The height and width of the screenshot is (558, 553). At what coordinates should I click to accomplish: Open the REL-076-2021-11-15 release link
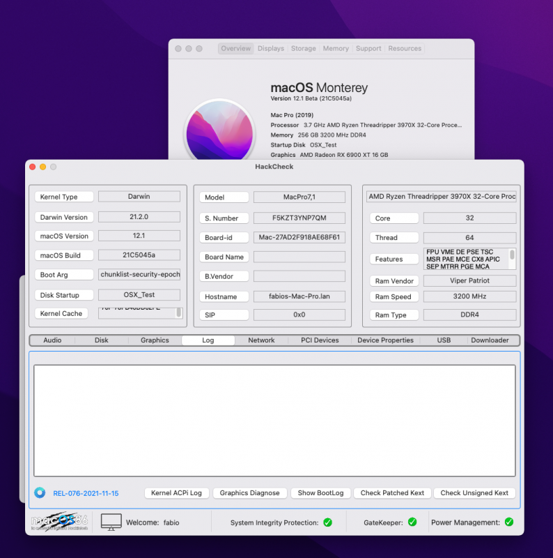point(86,493)
